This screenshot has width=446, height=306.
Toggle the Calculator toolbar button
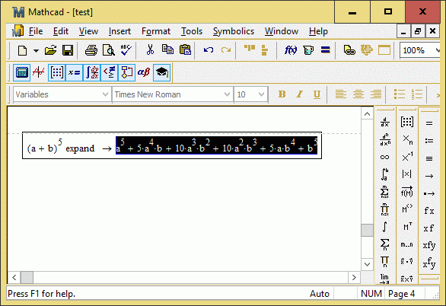pyautogui.click(x=22, y=72)
